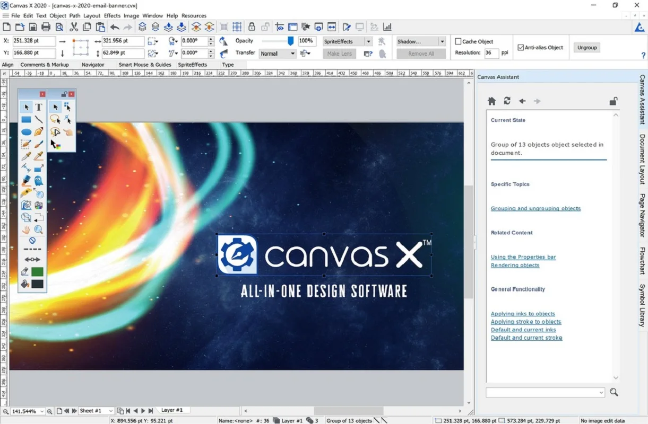Open the Layout menu
This screenshot has height=424, width=648.
point(92,16)
